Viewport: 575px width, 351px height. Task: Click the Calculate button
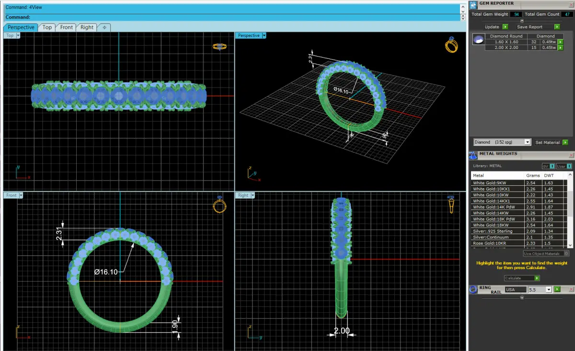click(x=522, y=278)
